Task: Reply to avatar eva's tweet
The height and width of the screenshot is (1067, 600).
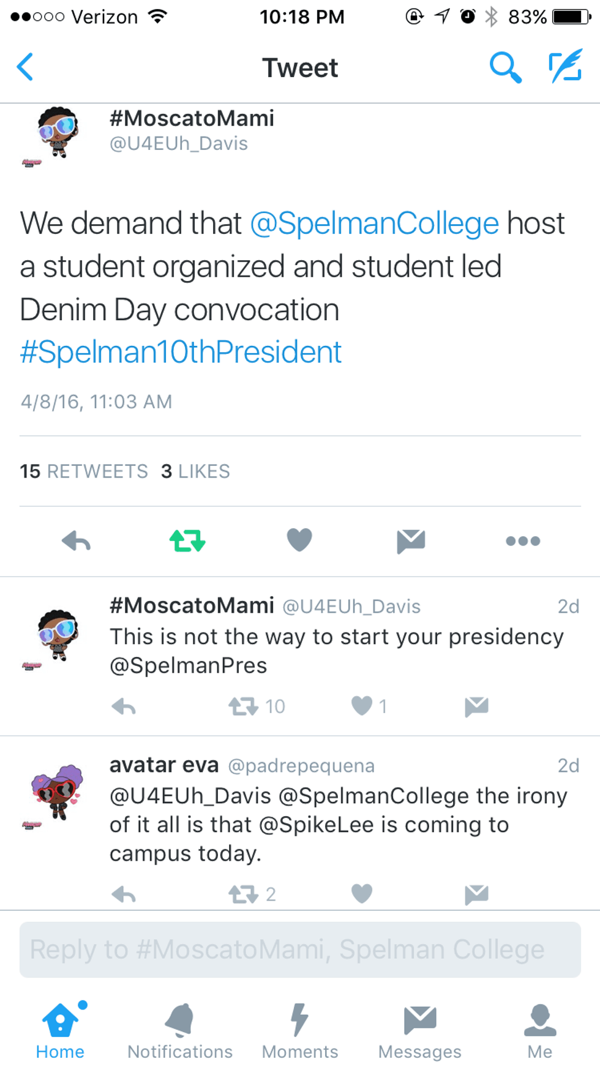Action: click(124, 894)
